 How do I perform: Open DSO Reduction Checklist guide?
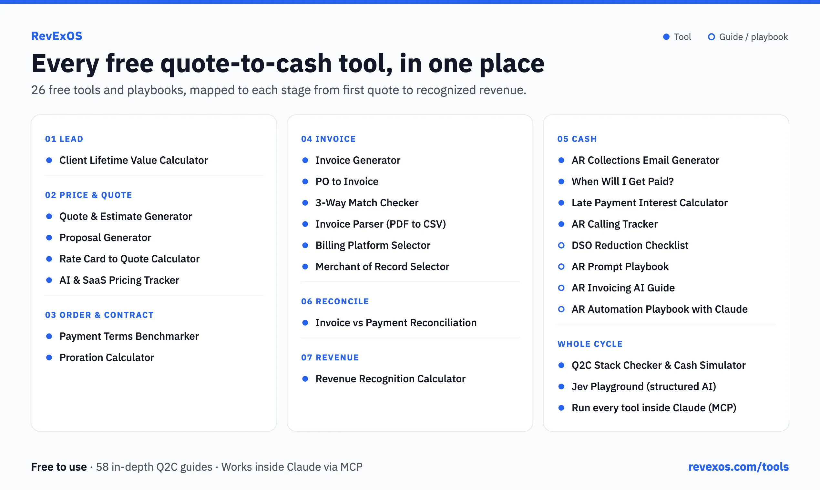[630, 245]
